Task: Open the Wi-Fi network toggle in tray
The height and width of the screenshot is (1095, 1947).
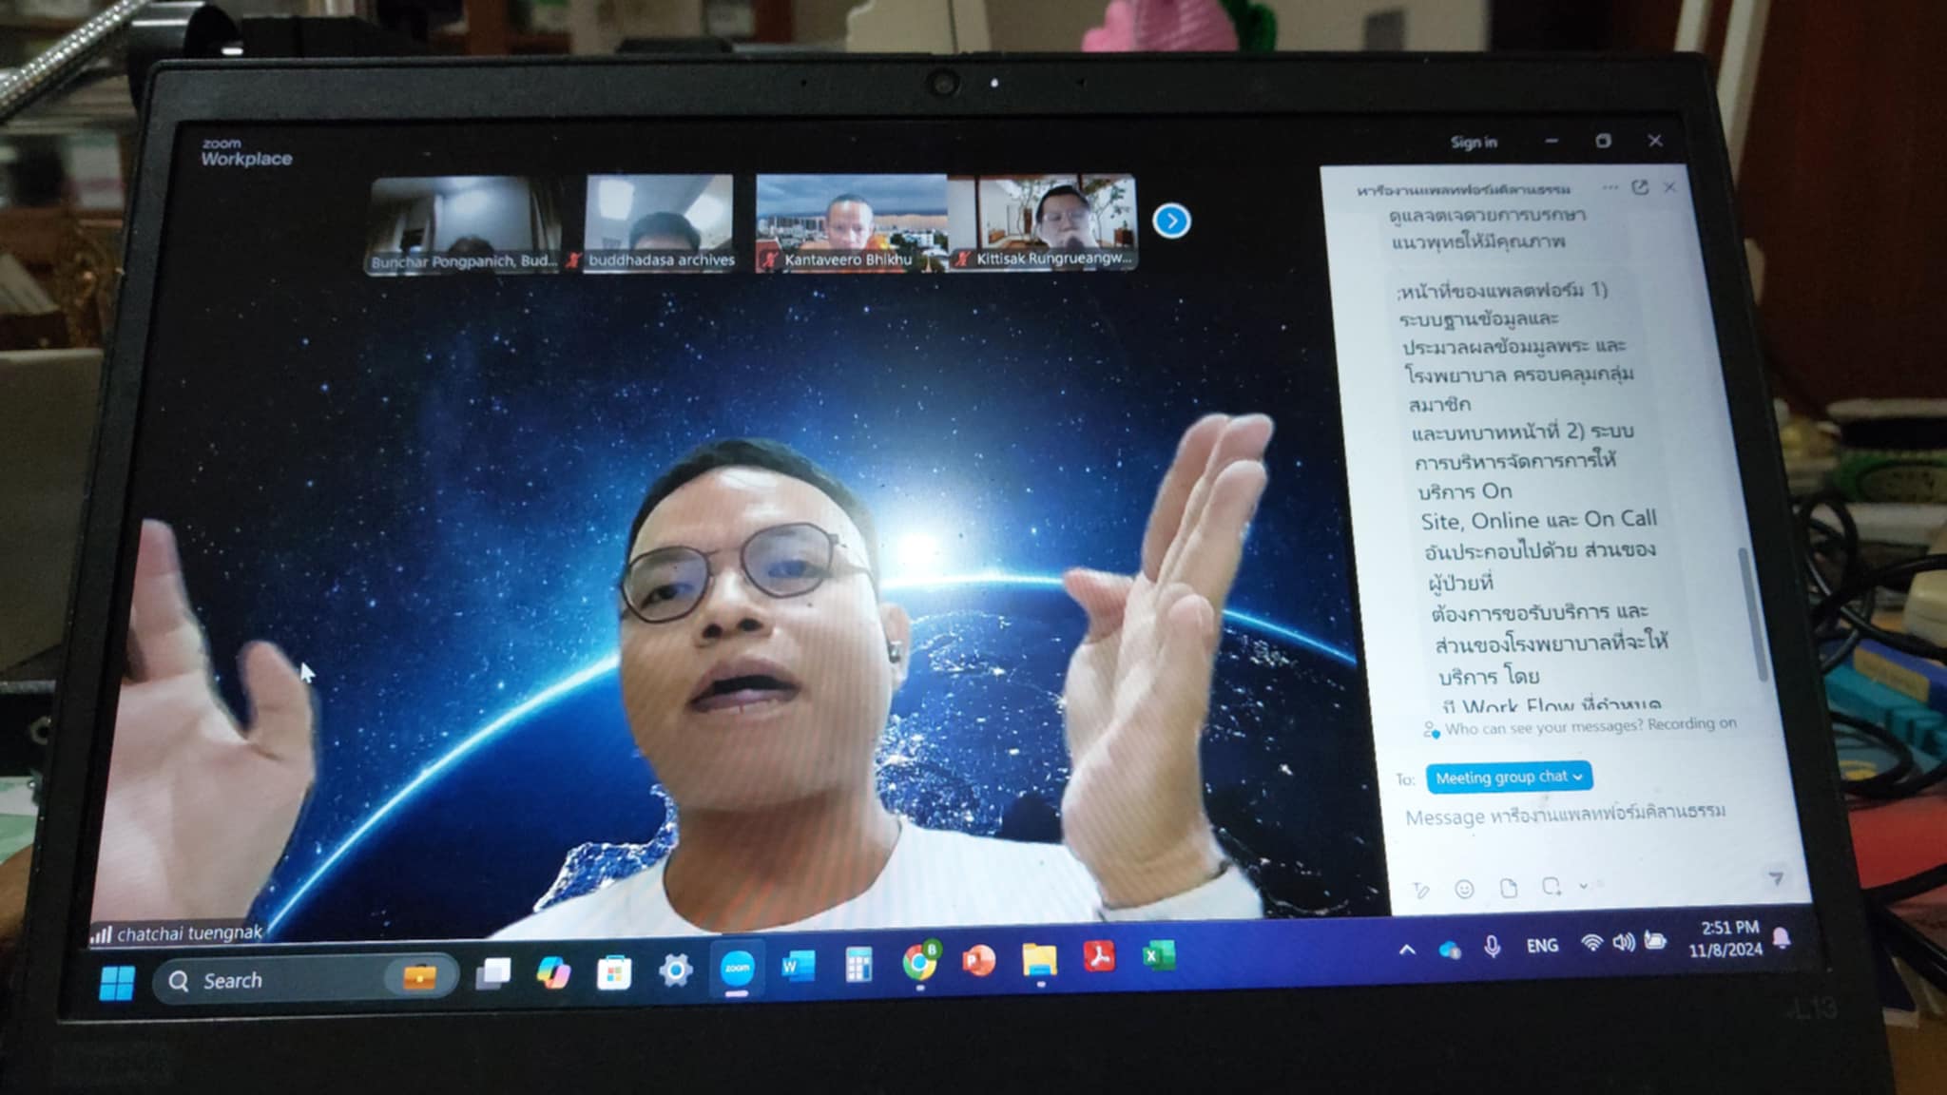Action: pos(1591,943)
